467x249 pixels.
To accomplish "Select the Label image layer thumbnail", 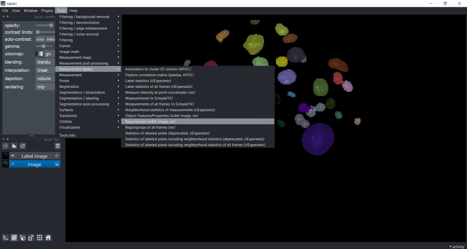I will click(5, 156).
